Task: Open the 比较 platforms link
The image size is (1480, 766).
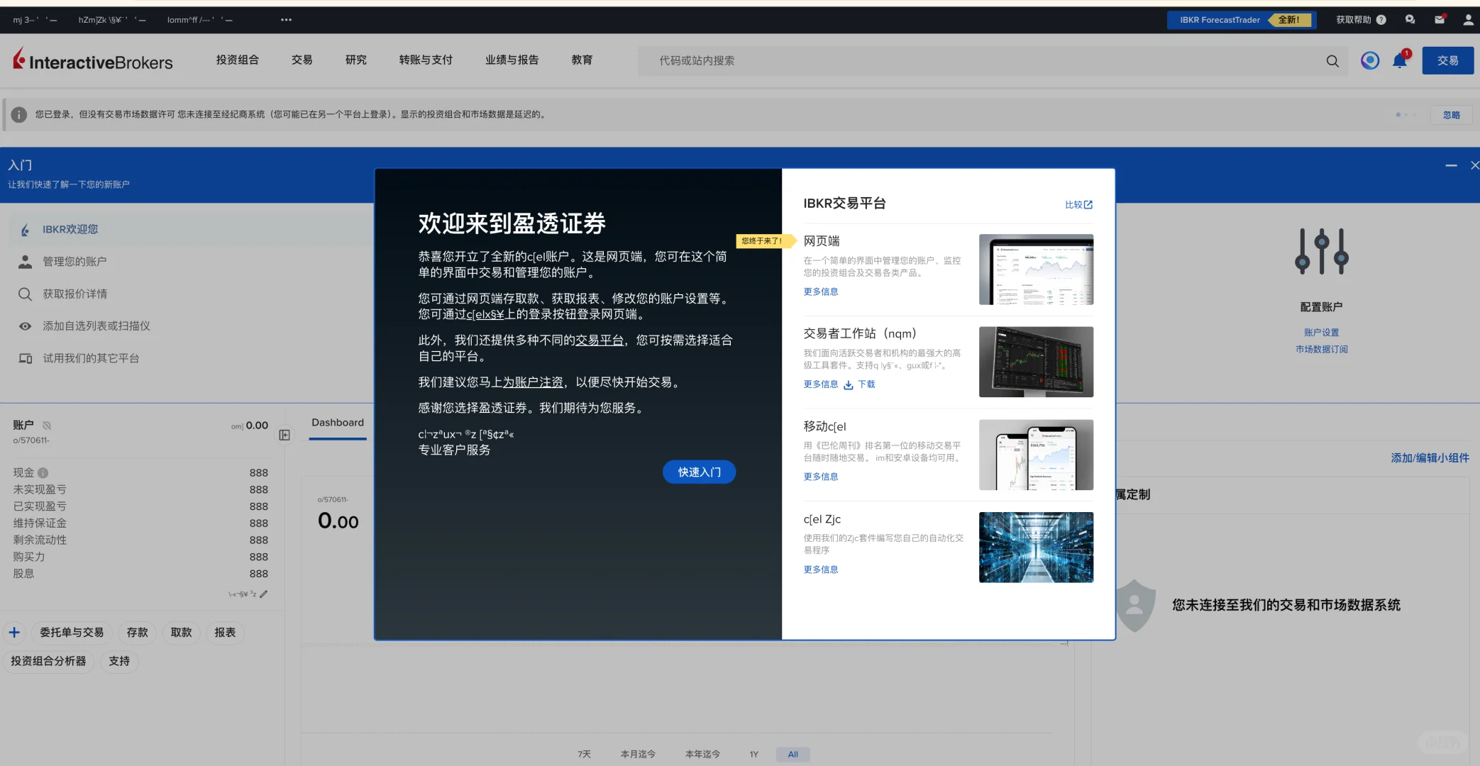Action: click(x=1078, y=205)
